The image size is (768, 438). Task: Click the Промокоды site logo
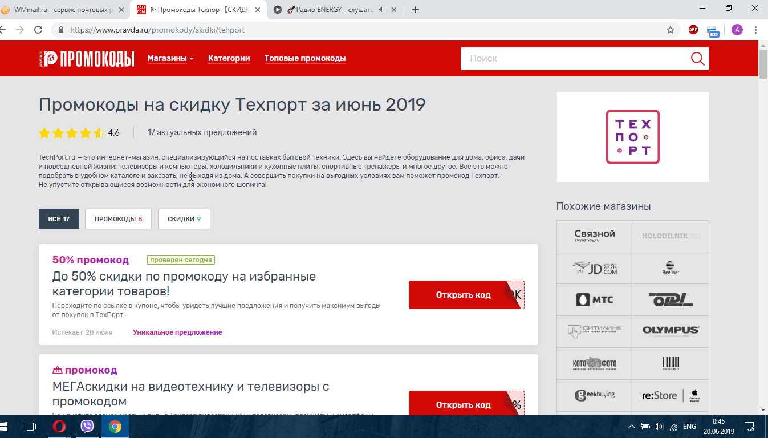click(87, 58)
